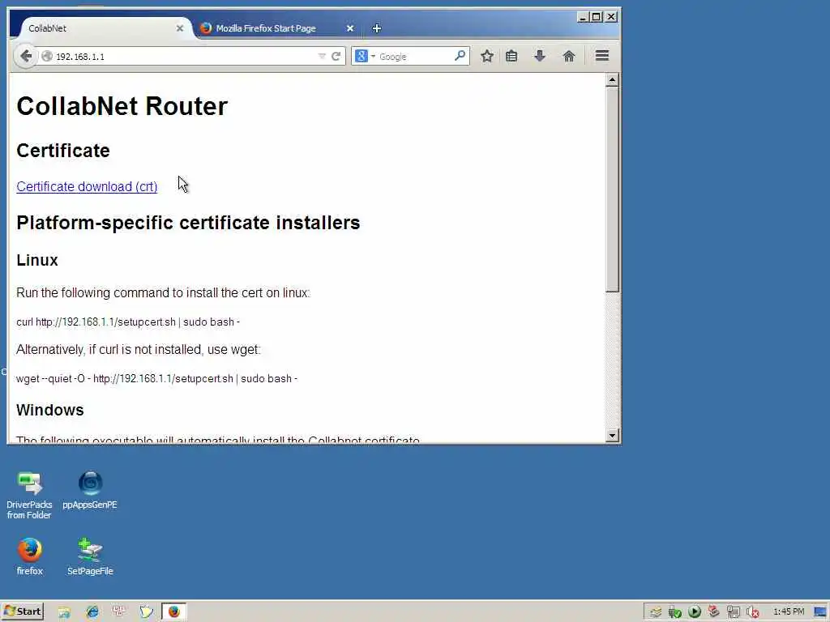Viewport: 830px width, 622px height.
Task: Click the muted volume tray icon
Action: [752, 612]
